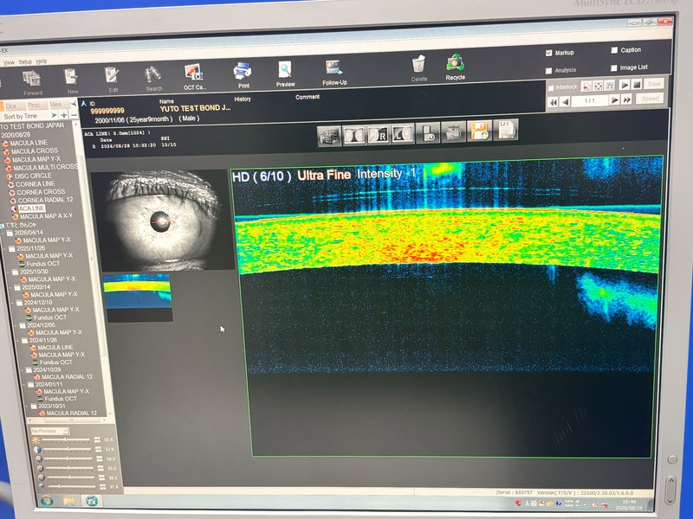Click the Speed button
693x519 pixels.
(x=650, y=99)
